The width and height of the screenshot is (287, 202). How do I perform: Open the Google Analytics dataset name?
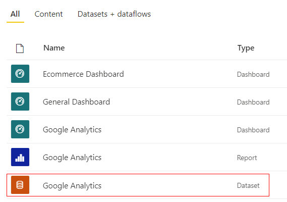(x=72, y=186)
